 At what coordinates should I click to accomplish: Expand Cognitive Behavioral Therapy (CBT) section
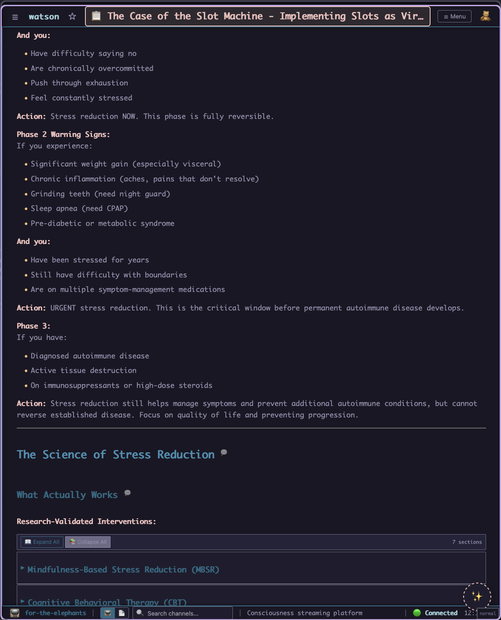tap(107, 602)
